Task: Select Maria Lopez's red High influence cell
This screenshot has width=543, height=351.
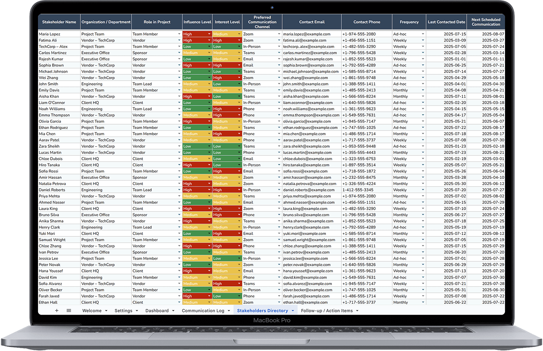Action: pyautogui.click(x=195, y=34)
